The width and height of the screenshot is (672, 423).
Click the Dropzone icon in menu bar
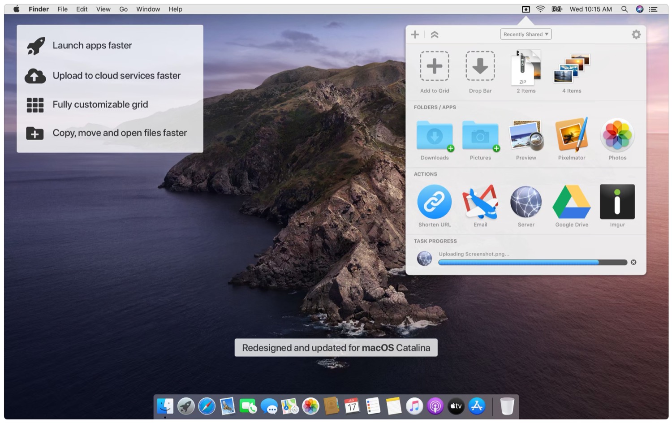click(526, 9)
